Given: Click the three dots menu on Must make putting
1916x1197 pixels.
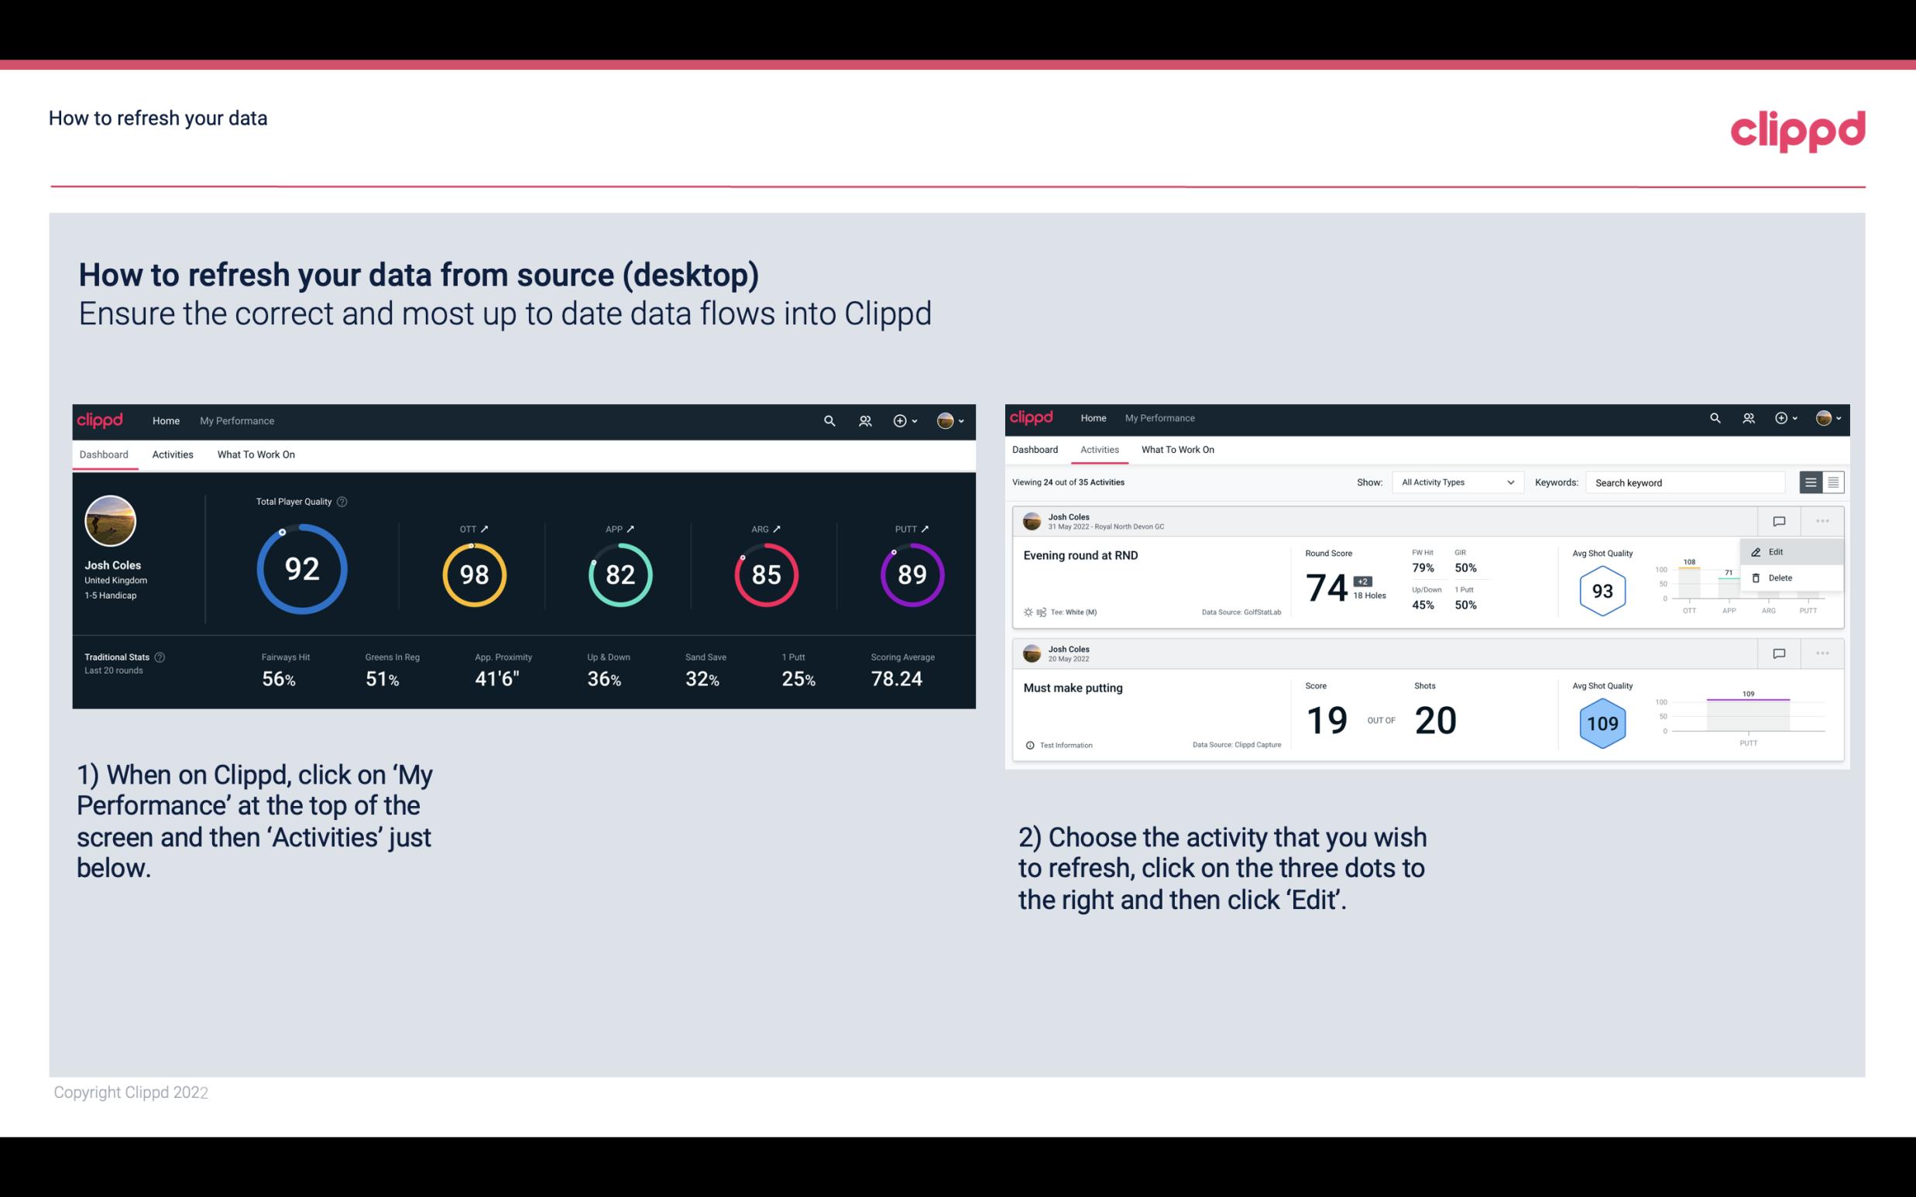Looking at the screenshot, I should tap(1822, 652).
